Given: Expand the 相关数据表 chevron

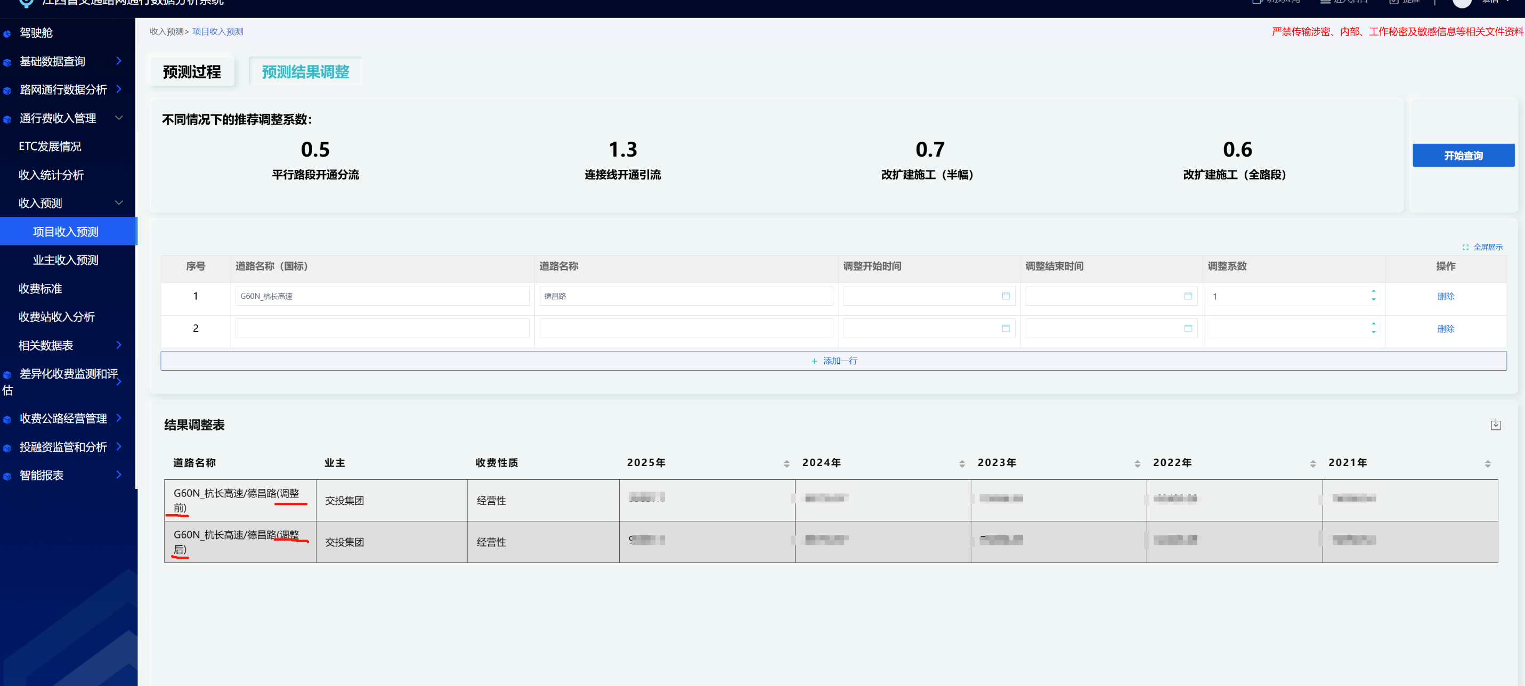Looking at the screenshot, I should click(x=119, y=345).
